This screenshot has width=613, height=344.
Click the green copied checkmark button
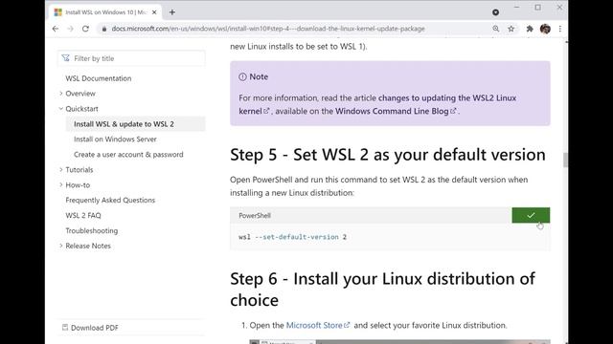click(531, 215)
